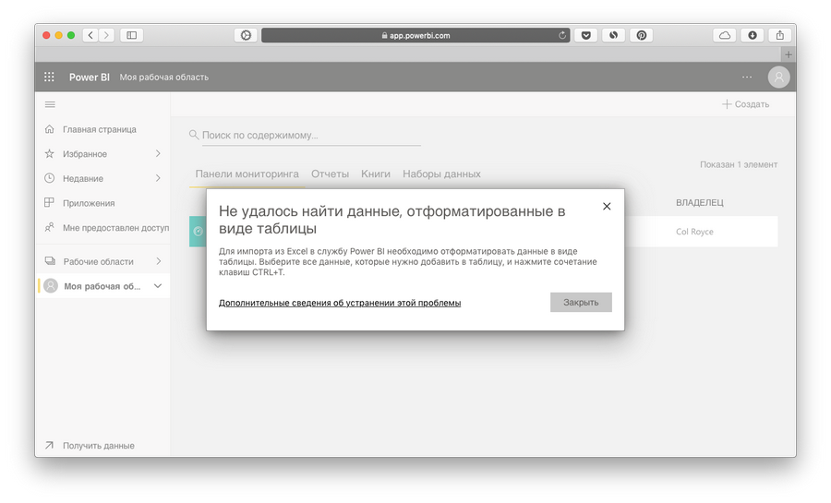Add a new Safari tab
831x503 pixels.
[789, 54]
